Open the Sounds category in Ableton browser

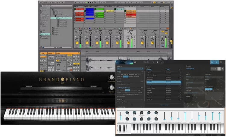pyautogui.click(x=44, y=10)
